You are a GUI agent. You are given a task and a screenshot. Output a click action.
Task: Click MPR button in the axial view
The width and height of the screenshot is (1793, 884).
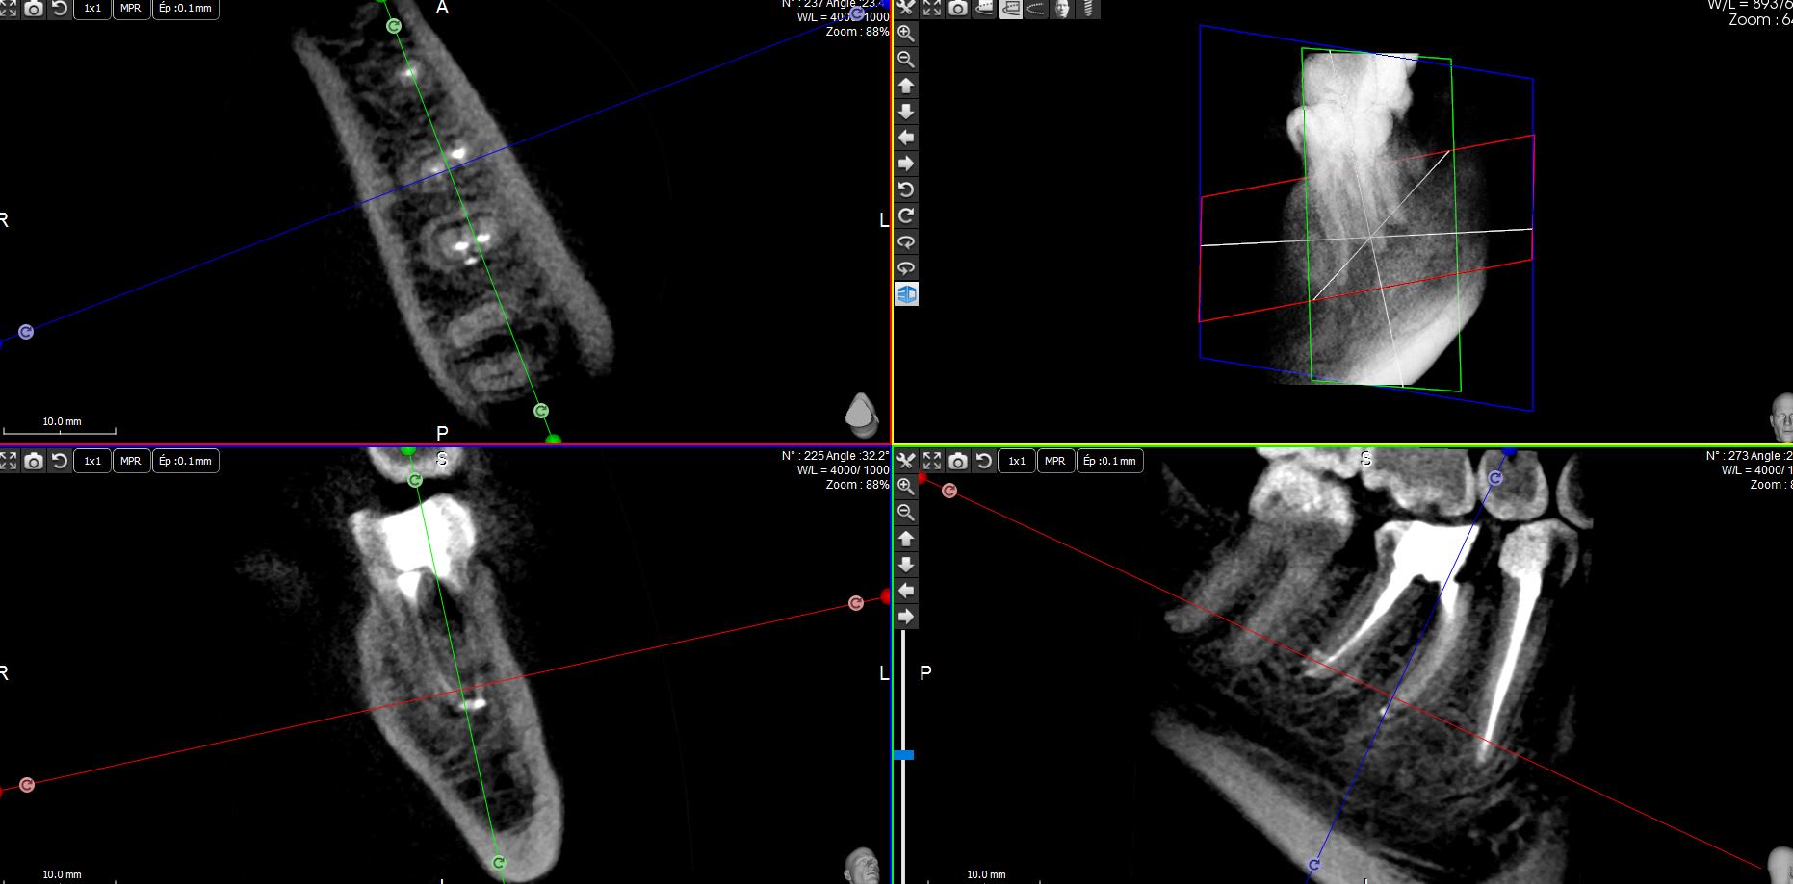(131, 9)
